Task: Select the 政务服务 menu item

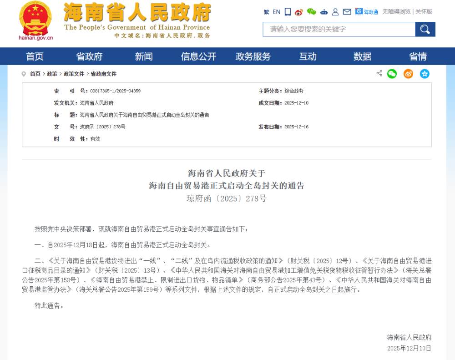Action: pyautogui.click(x=253, y=56)
